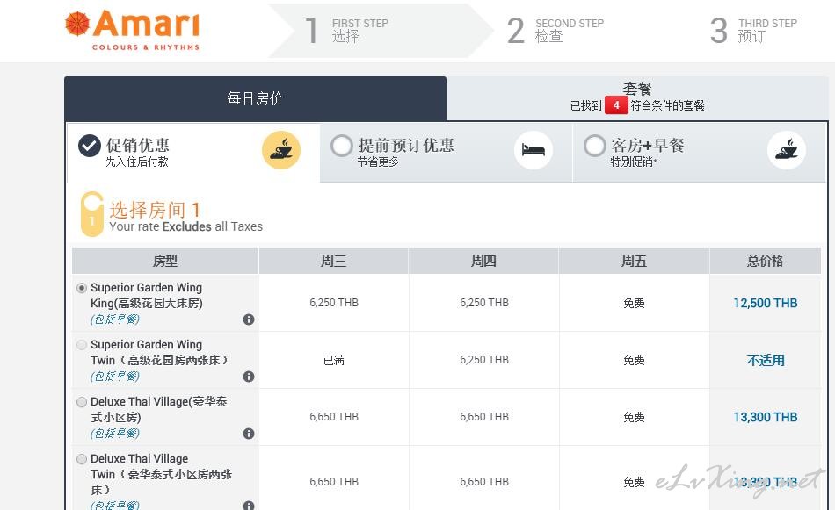Click the 周四 column header
The width and height of the screenshot is (835, 510).
click(483, 261)
